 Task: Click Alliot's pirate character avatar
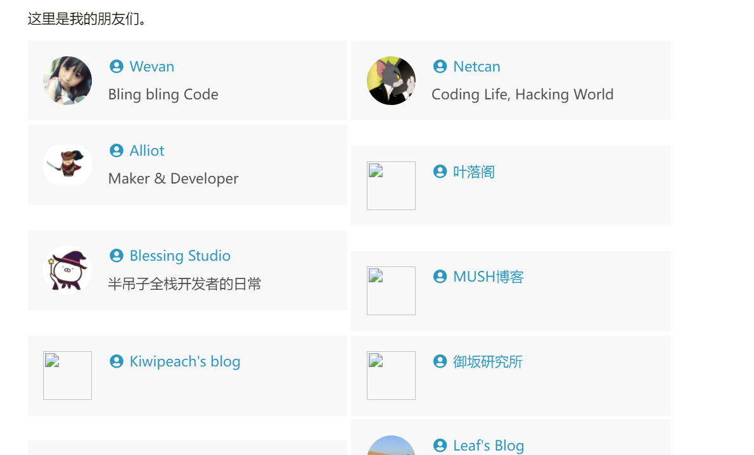pos(67,165)
